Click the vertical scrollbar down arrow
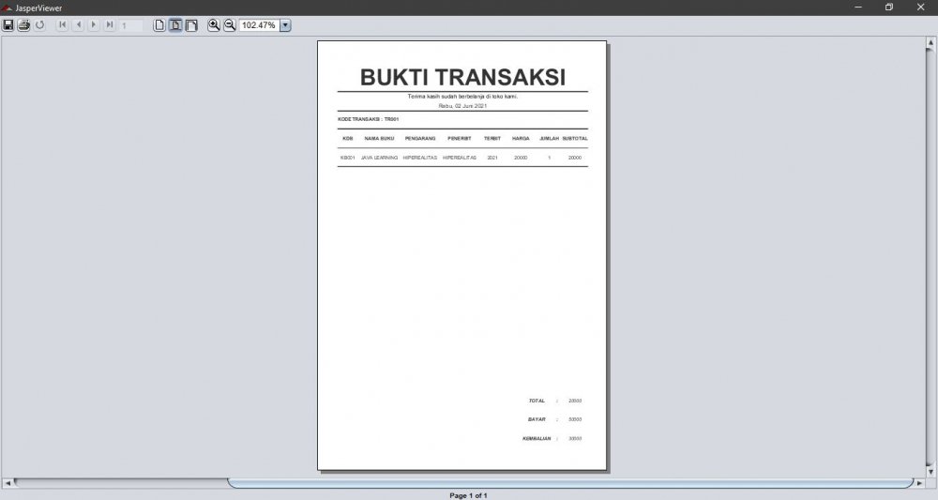Viewport: 938px width, 500px height. (931, 473)
